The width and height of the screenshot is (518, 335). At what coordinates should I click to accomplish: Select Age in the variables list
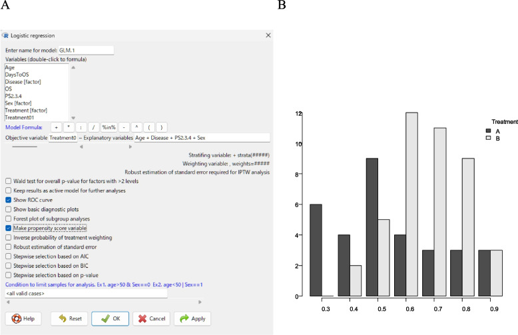point(9,67)
